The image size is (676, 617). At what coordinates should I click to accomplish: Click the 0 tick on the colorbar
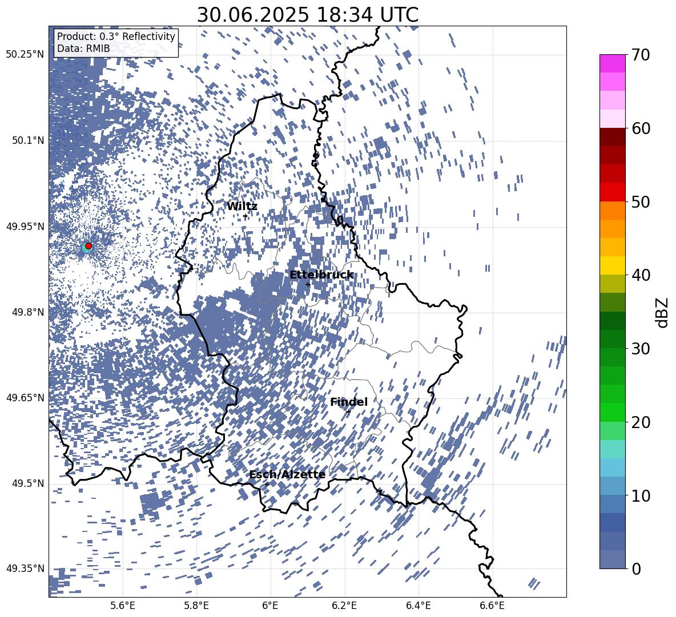click(636, 568)
